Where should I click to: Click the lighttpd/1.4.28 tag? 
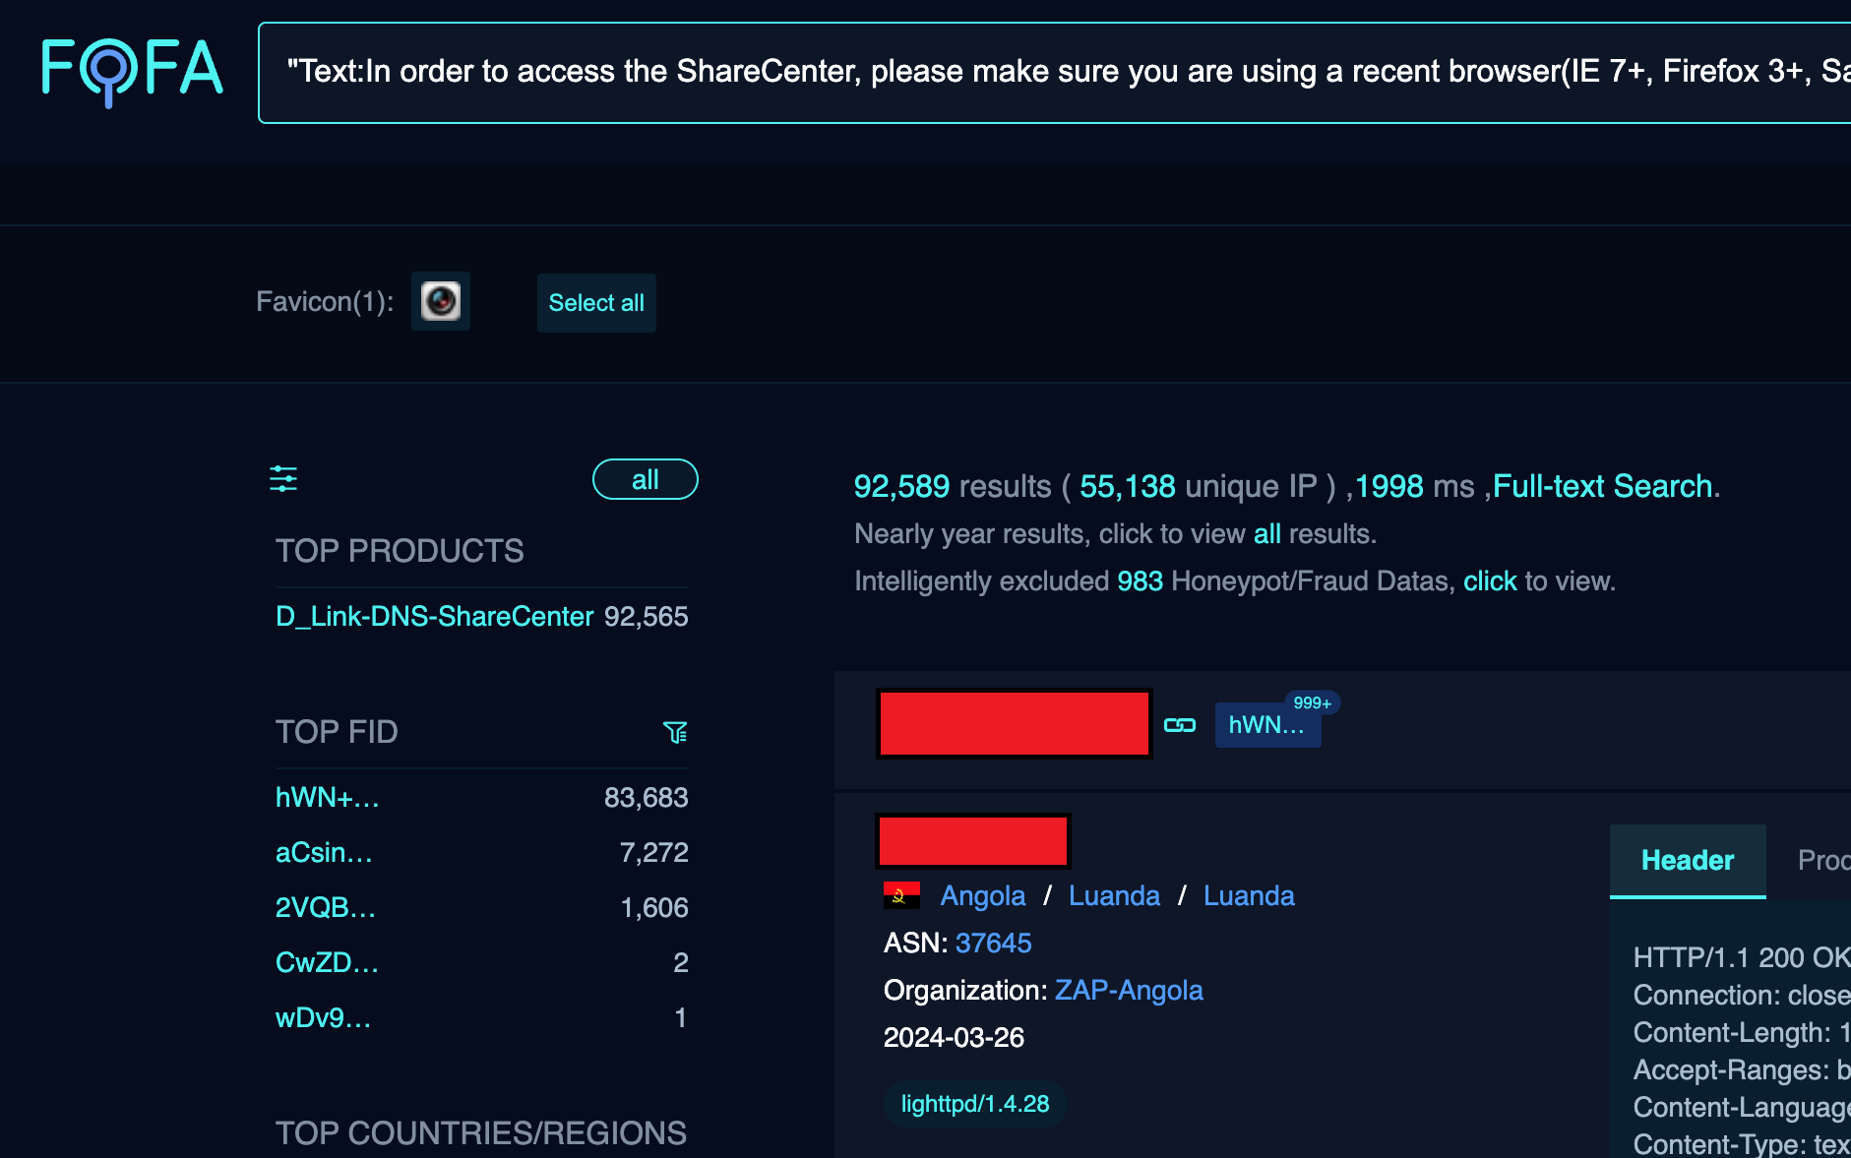click(974, 1104)
